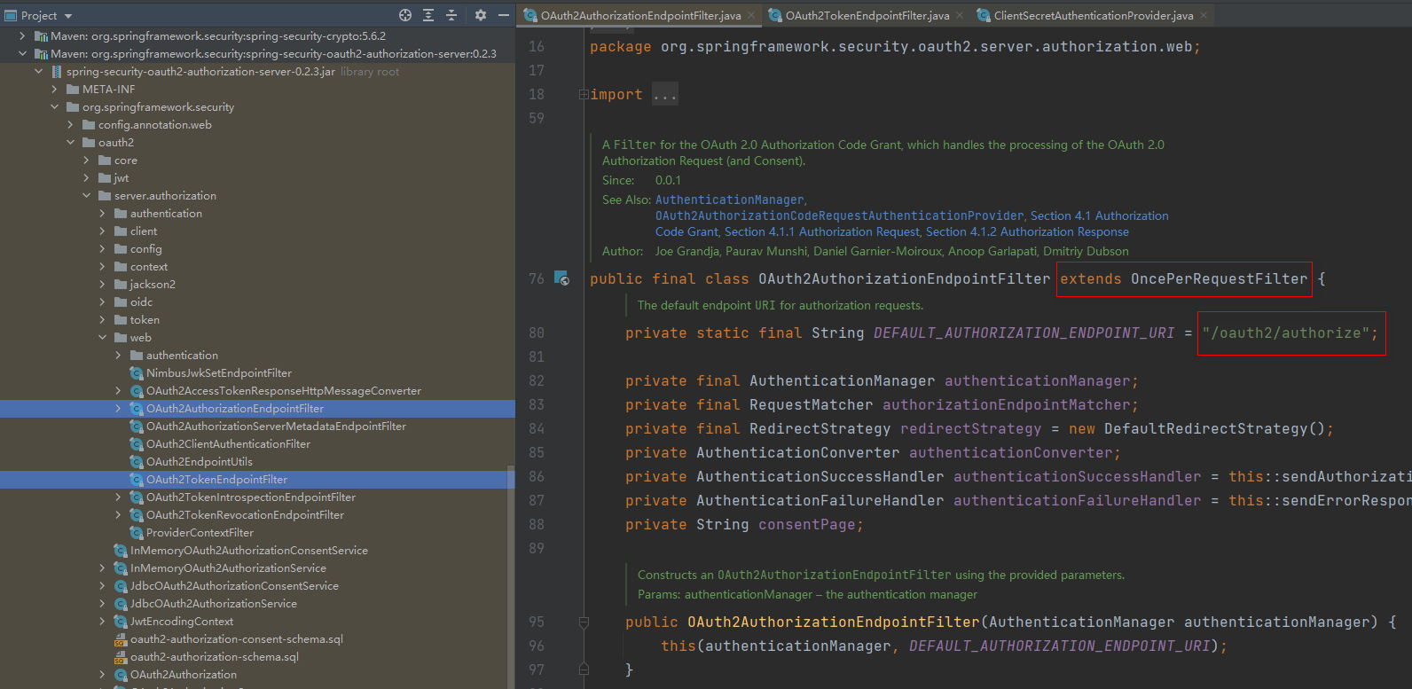Open Section 4.1.1 Authorization Request link
Image resolution: width=1412 pixels, height=689 pixels.
(x=822, y=232)
